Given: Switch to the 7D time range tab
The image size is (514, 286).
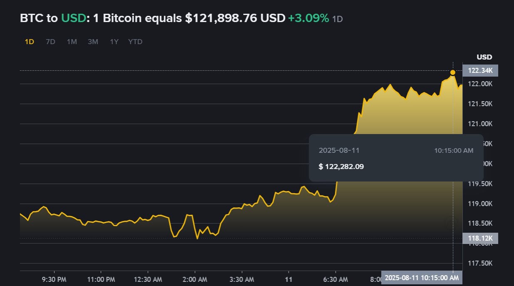Looking at the screenshot, I should point(50,42).
